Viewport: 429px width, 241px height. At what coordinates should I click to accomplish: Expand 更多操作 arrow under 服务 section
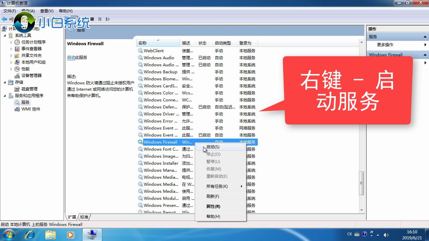[425, 45]
